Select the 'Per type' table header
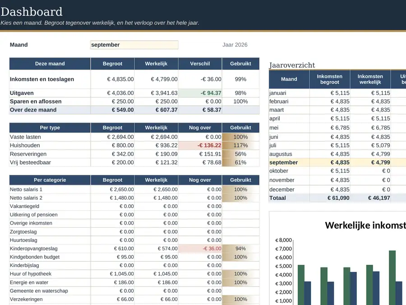The height and width of the screenshot is (305, 406). tap(50, 127)
